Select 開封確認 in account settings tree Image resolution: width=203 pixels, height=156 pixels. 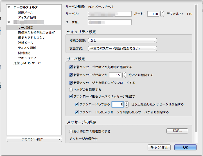pos(24,53)
